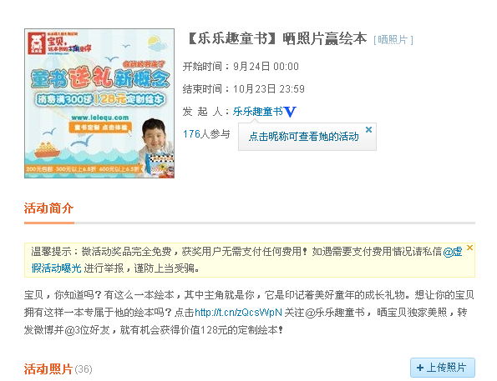The width and height of the screenshot is (497, 381).
Task: Click the red bear logo in poster
Action: coord(37,43)
